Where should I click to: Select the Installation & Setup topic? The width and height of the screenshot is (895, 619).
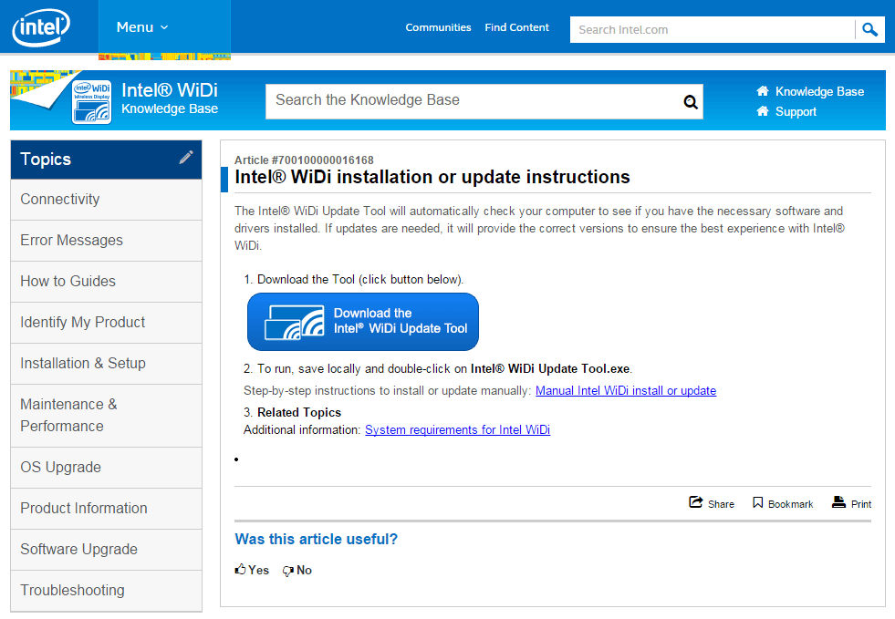tap(106, 364)
